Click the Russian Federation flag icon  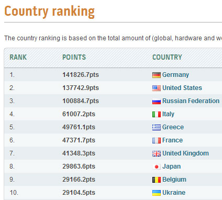(157, 102)
